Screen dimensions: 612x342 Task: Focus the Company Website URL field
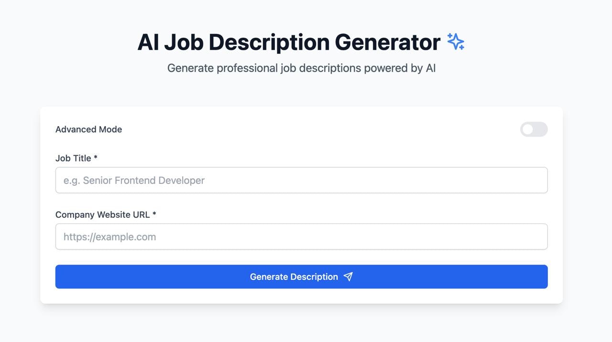coord(301,236)
